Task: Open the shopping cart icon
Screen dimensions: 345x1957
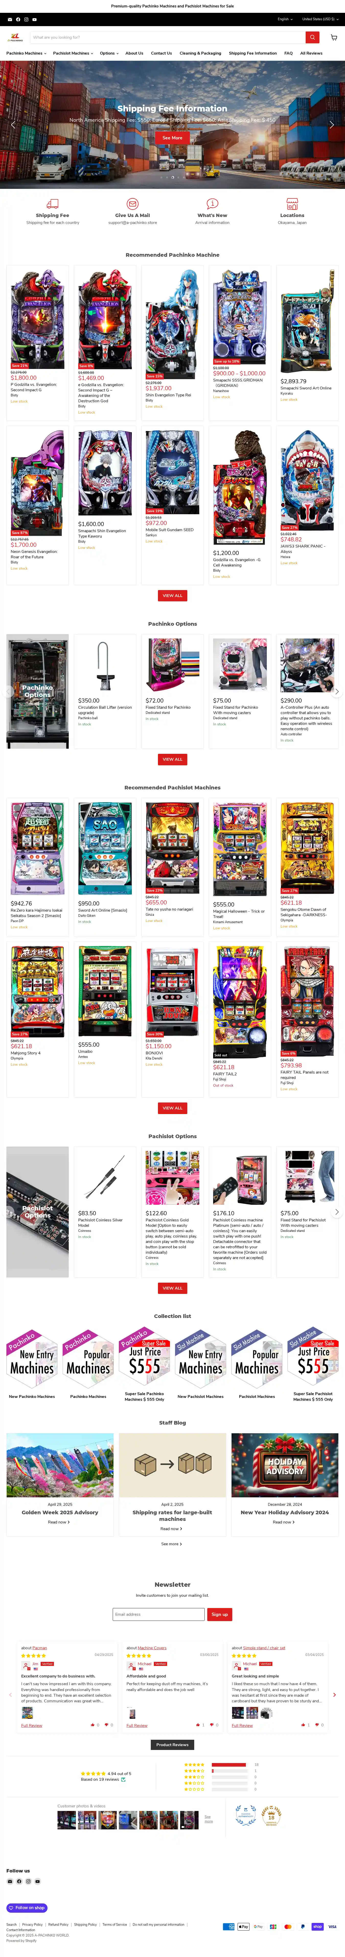Action: (333, 37)
